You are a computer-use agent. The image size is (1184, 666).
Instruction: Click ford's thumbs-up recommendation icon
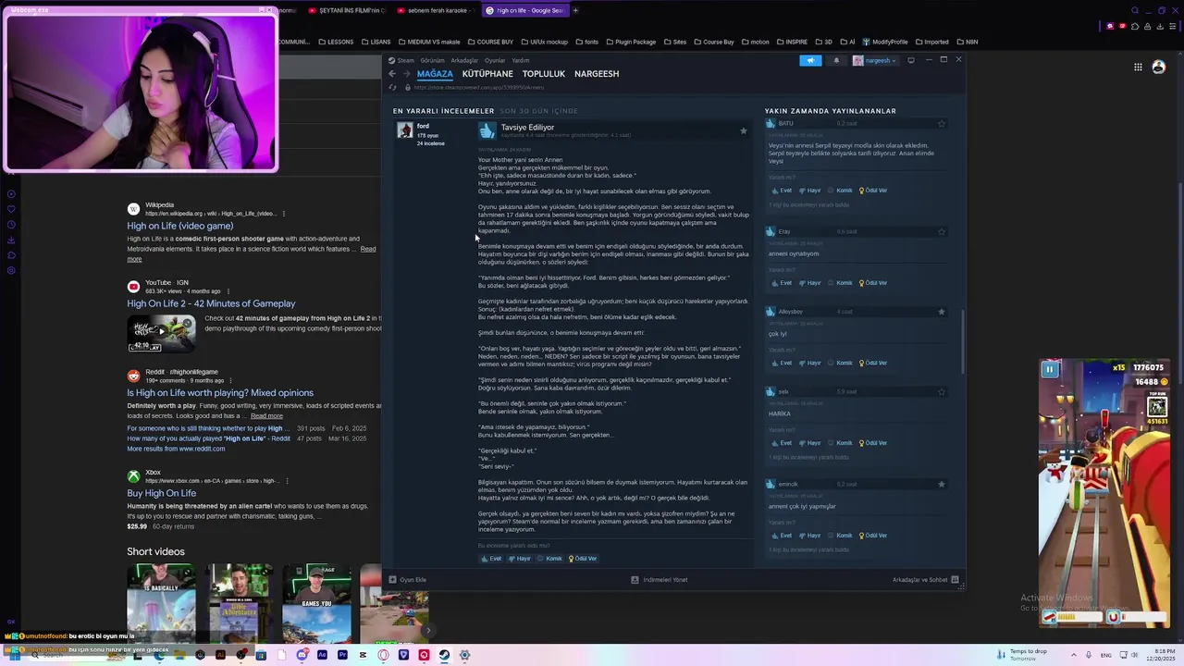click(x=487, y=130)
